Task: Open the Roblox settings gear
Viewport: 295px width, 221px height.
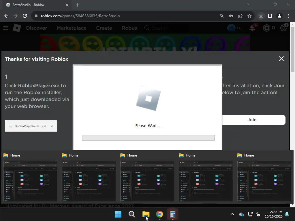Action: click(283, 28)
